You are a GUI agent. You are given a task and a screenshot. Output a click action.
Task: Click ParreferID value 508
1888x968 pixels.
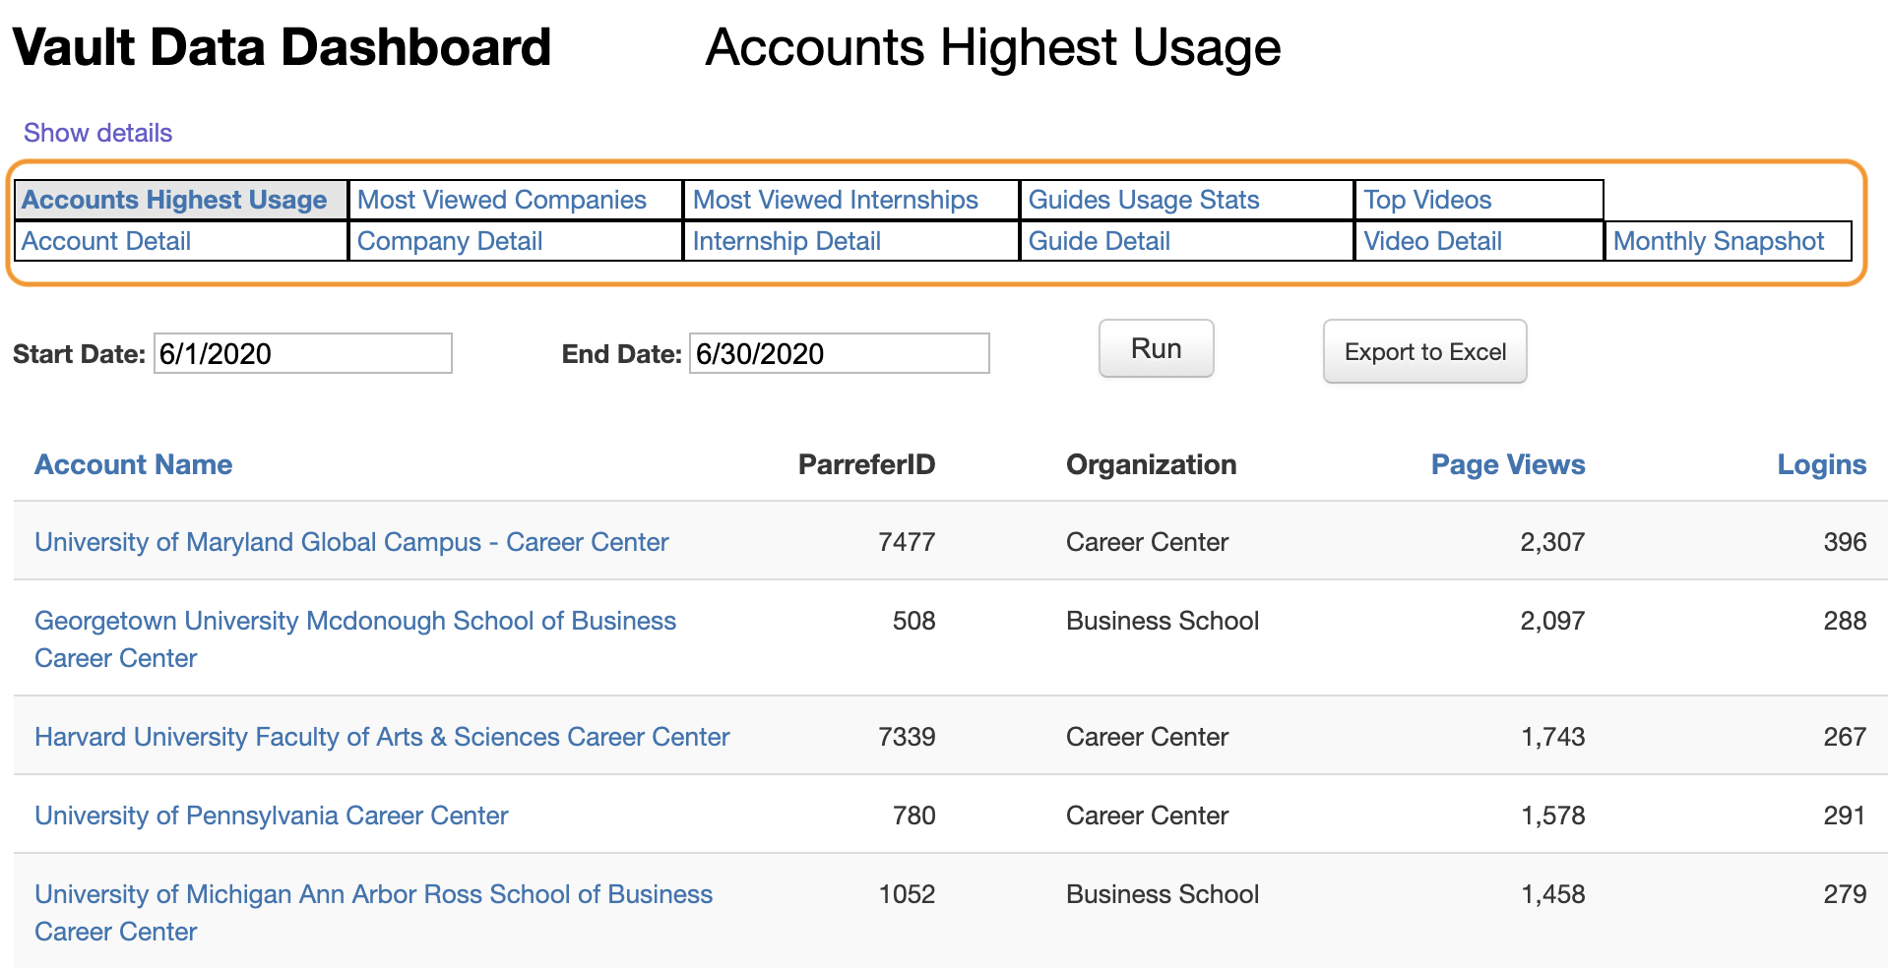point(914,621)
